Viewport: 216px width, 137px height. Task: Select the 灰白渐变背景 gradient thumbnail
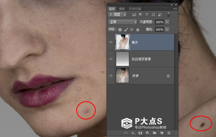click(123, 59)
